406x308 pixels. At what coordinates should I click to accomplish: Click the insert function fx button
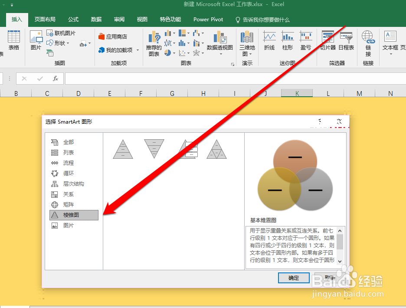coord(56,79)
